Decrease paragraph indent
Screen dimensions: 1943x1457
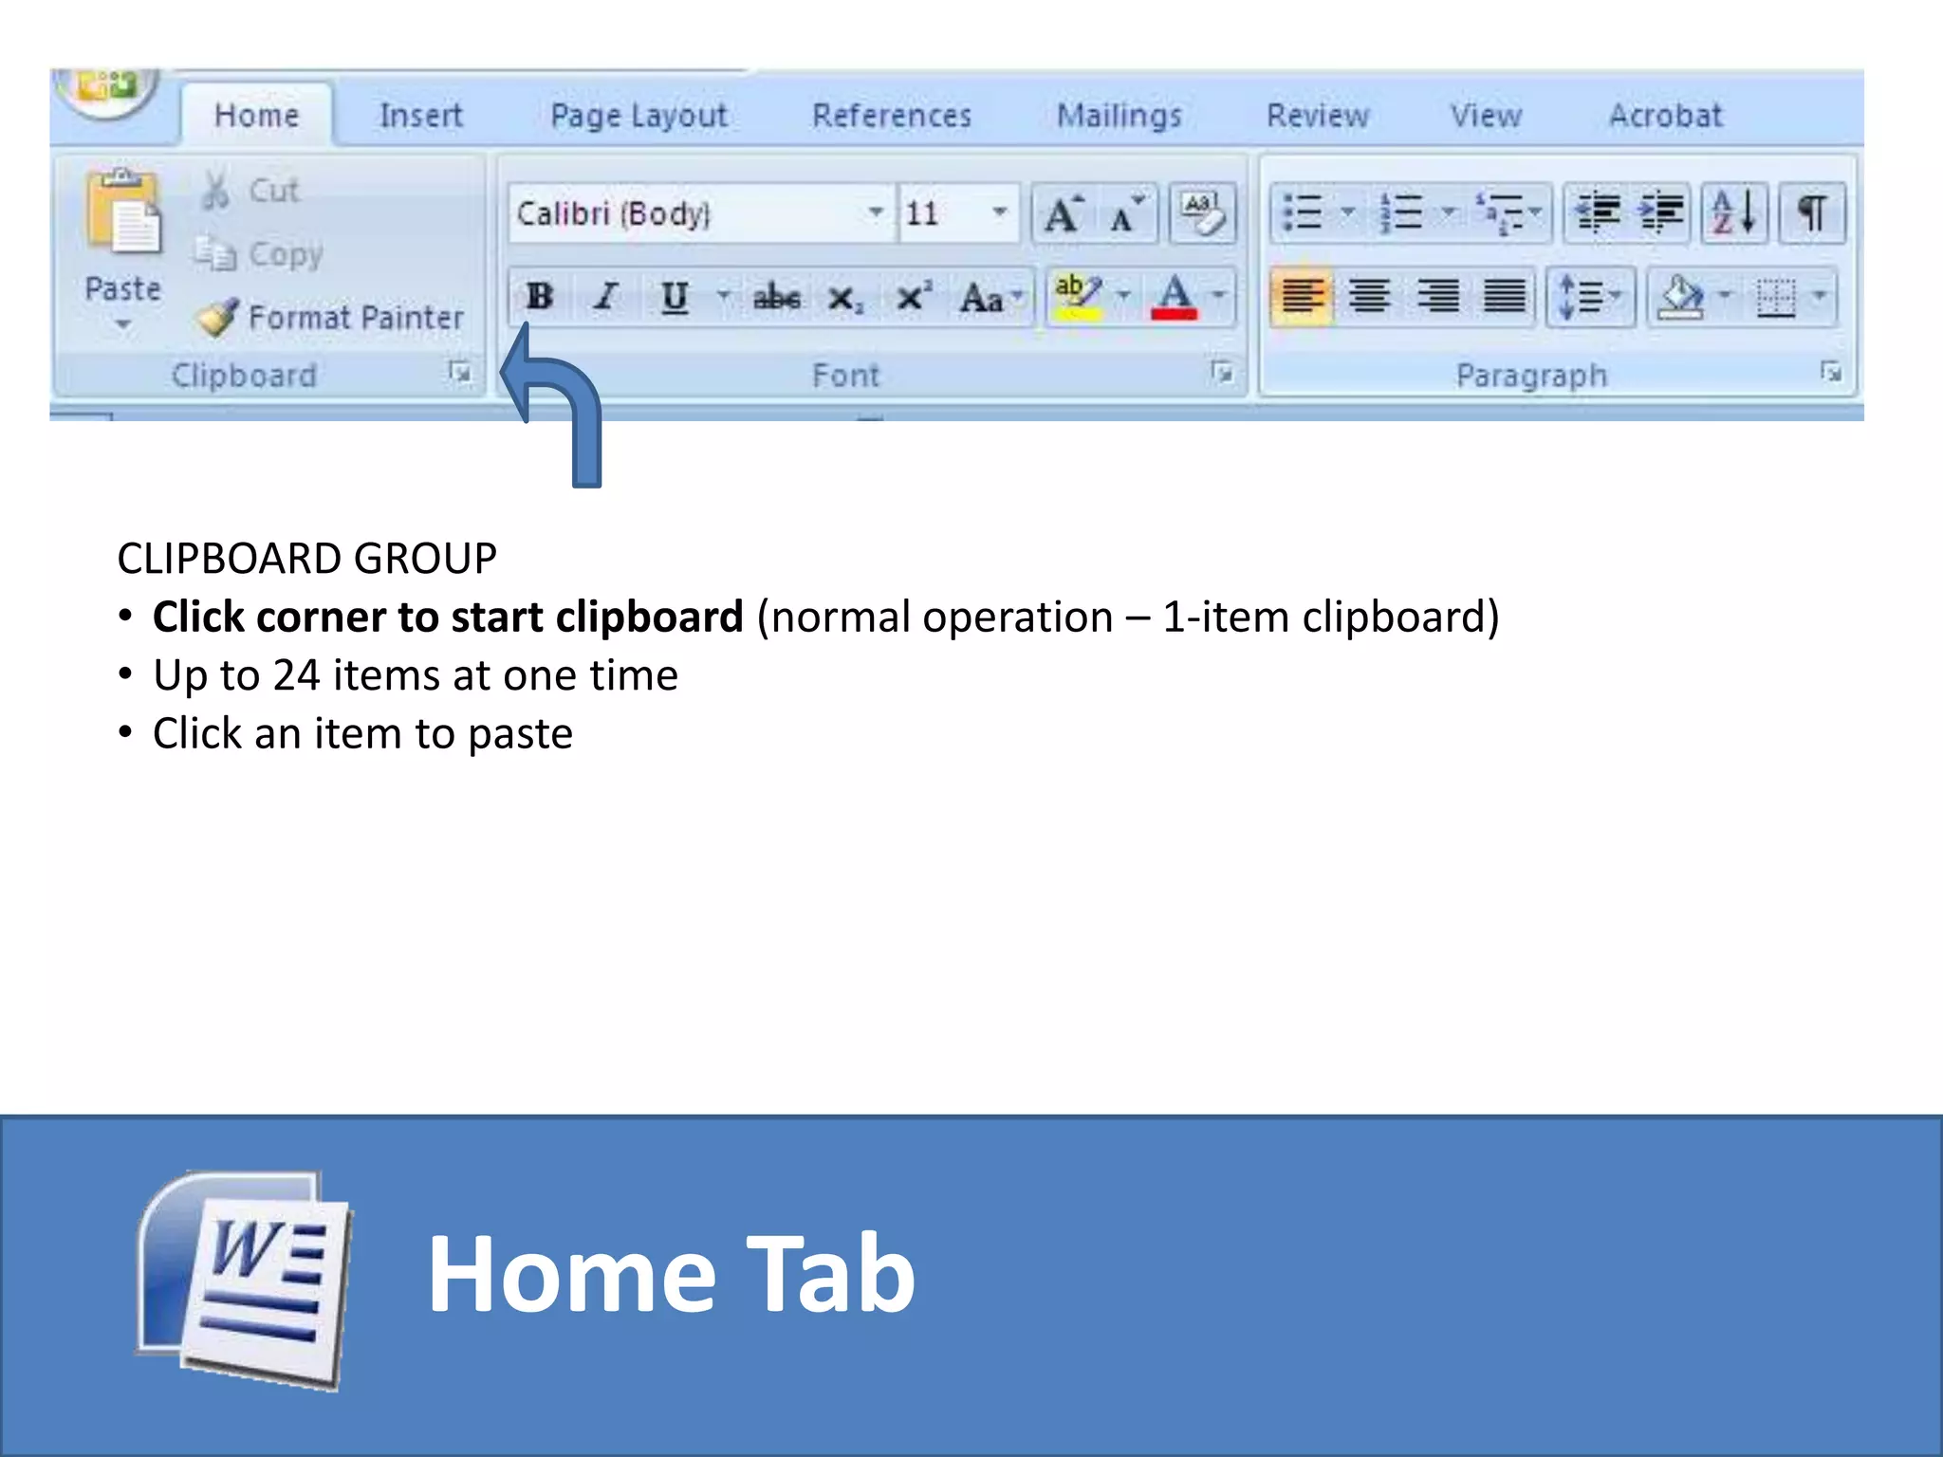coord(1597,212)
